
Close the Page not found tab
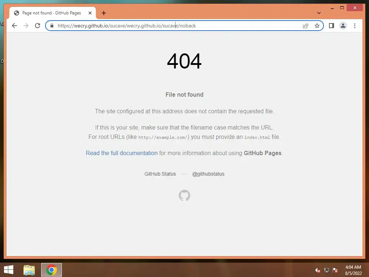coord(90,13)
